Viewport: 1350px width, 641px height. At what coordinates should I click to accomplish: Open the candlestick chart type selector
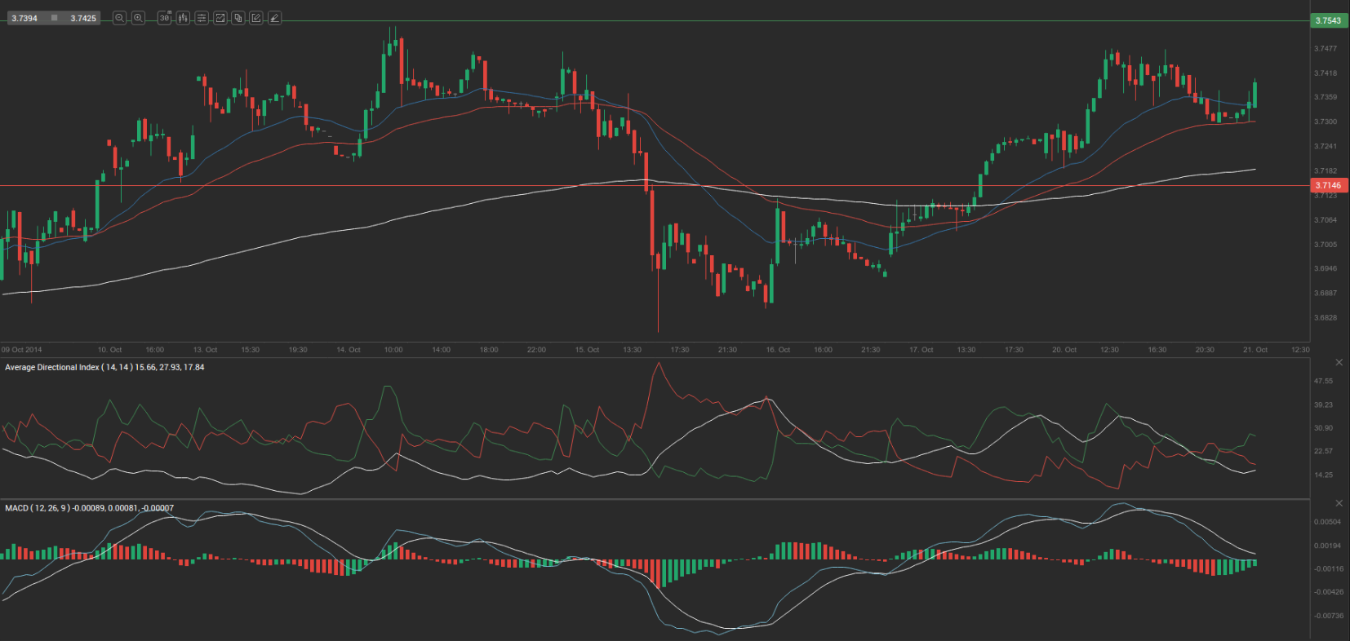tap(183, 18)
